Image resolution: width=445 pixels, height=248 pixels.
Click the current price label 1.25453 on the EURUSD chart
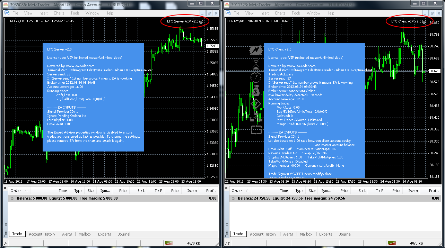click(x=212, y=46)
